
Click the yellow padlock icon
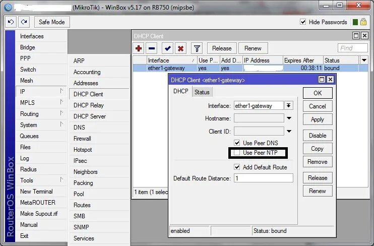(x=363, y=22)
